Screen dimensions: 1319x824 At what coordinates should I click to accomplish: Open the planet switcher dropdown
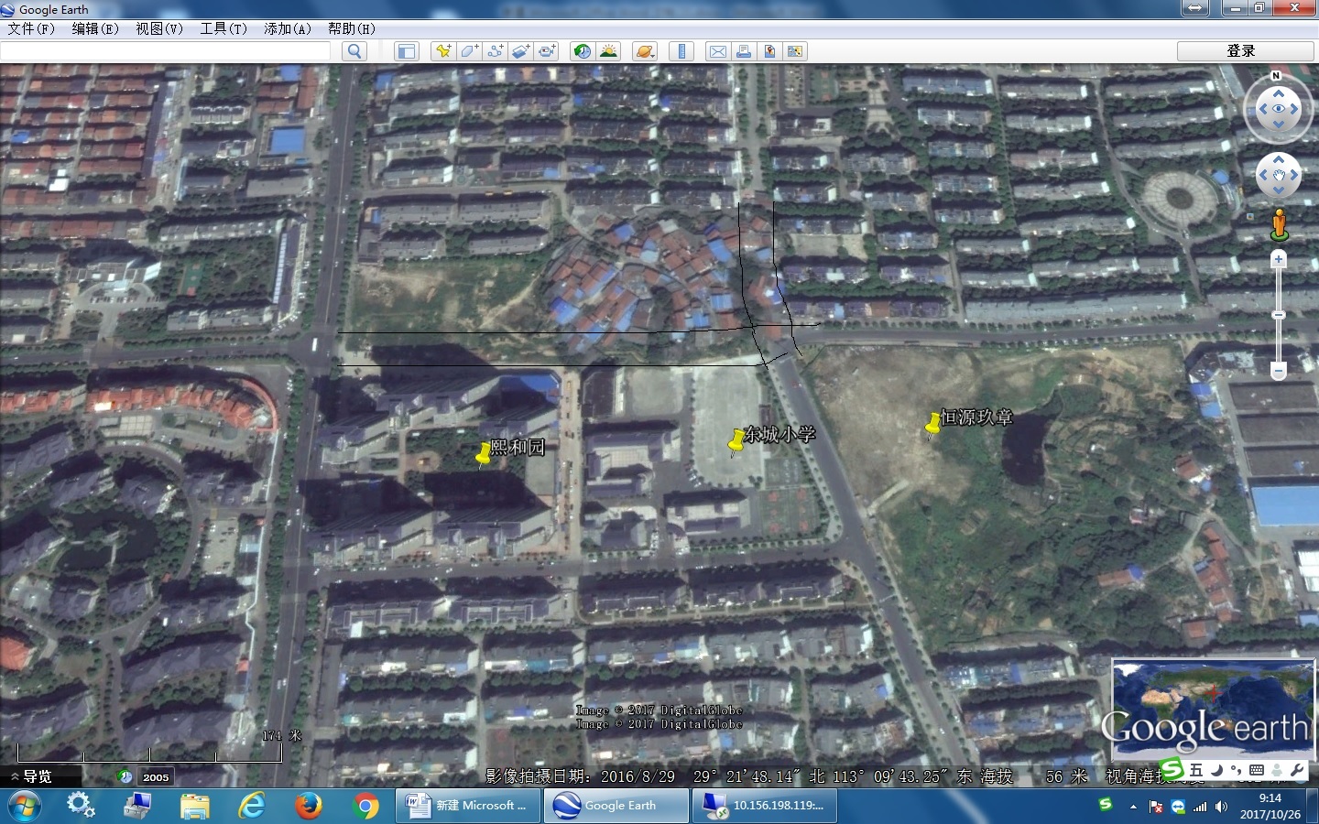pos(645,51)
